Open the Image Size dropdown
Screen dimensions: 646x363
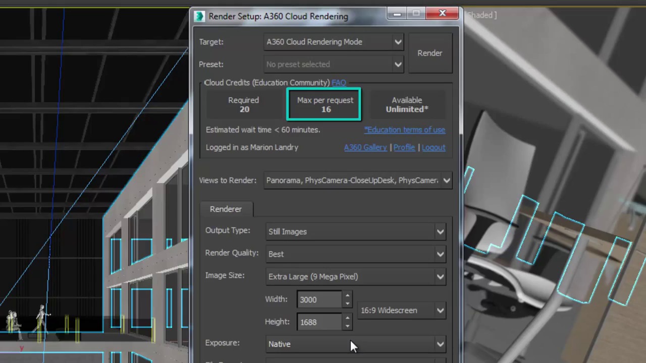pyautogui.click(x=356, y=276)
